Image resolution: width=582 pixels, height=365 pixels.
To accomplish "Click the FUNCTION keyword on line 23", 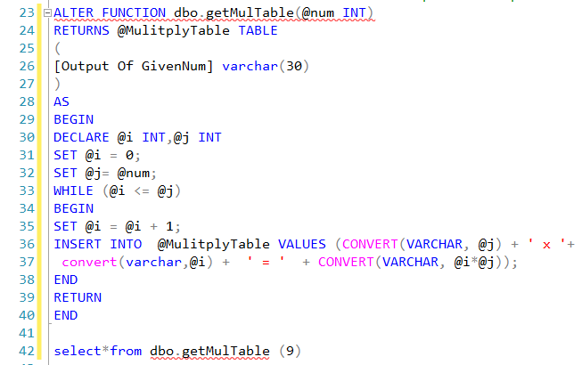I will [134, 13].
